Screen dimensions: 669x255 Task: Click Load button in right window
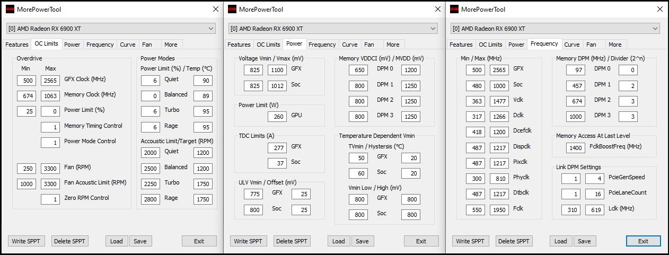coord(561,241)
